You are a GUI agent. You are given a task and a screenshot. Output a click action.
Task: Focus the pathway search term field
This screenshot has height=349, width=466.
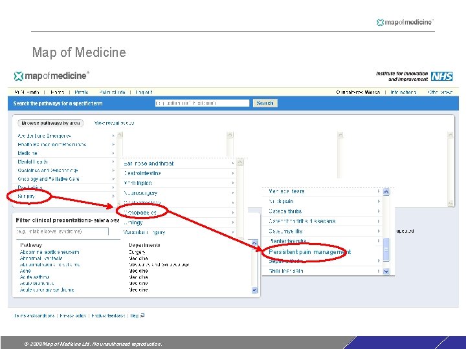(x=202, y=103)
